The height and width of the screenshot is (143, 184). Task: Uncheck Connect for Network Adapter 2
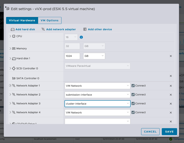tap(133, 95)
